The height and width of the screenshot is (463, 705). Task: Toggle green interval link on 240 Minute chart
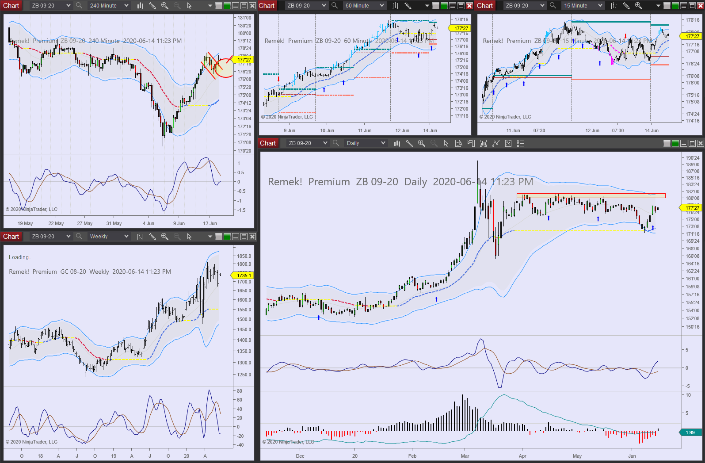[227, 6]
